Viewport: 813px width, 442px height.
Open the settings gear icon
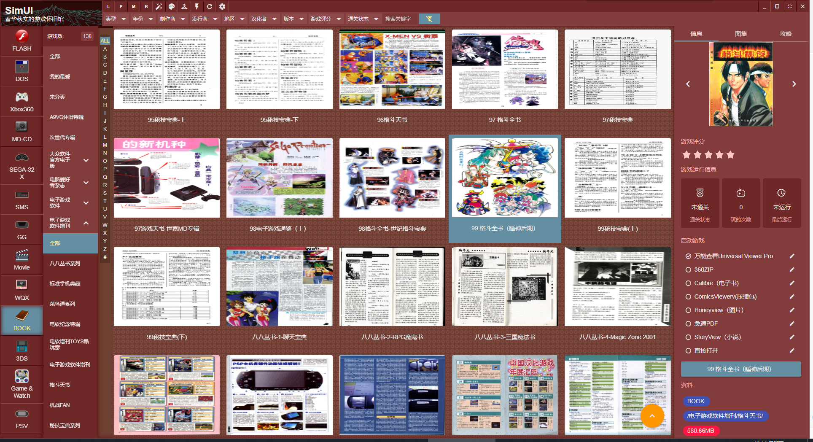pos(222,6)
